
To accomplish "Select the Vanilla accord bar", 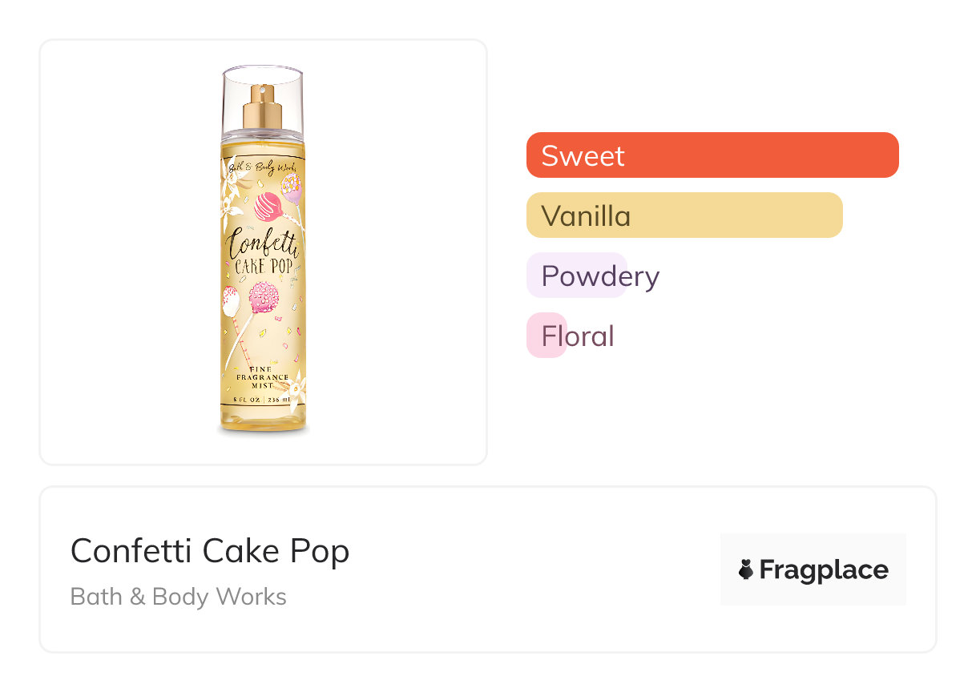I will 684,215.
